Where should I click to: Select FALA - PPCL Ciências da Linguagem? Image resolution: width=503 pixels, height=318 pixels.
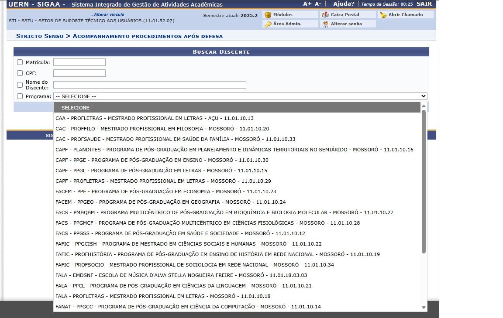(183, 286)
